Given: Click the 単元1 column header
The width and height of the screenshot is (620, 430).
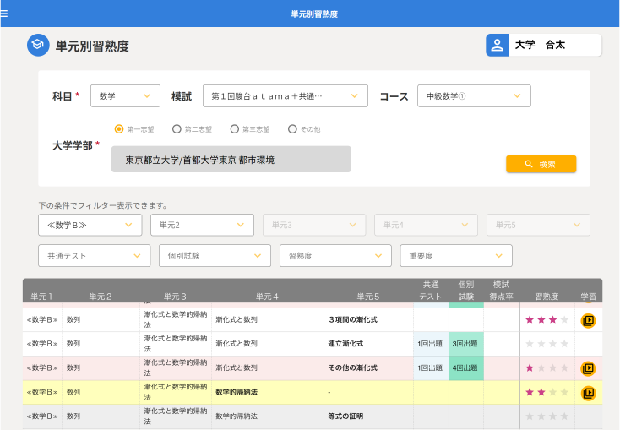Looking at the screenshot, I should coord(41,297).
